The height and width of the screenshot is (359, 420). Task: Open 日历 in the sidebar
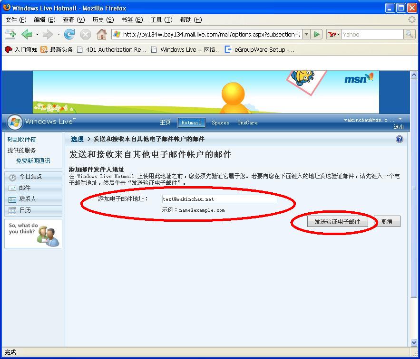[x=33, y=210]
